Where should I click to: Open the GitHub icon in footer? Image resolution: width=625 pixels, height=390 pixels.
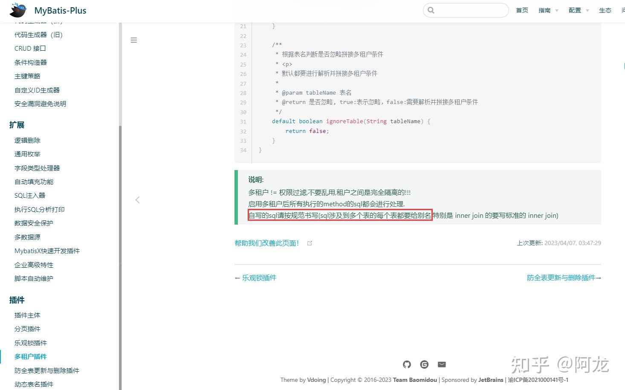point(407,364)
